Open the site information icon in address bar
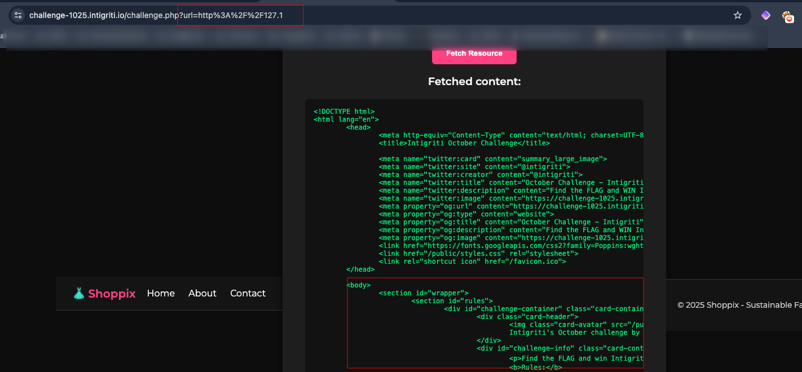Image resolution: width=802 pixels, height=372 pixels. [18, 15]
